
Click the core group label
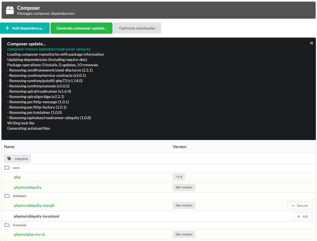coord(16,168)
